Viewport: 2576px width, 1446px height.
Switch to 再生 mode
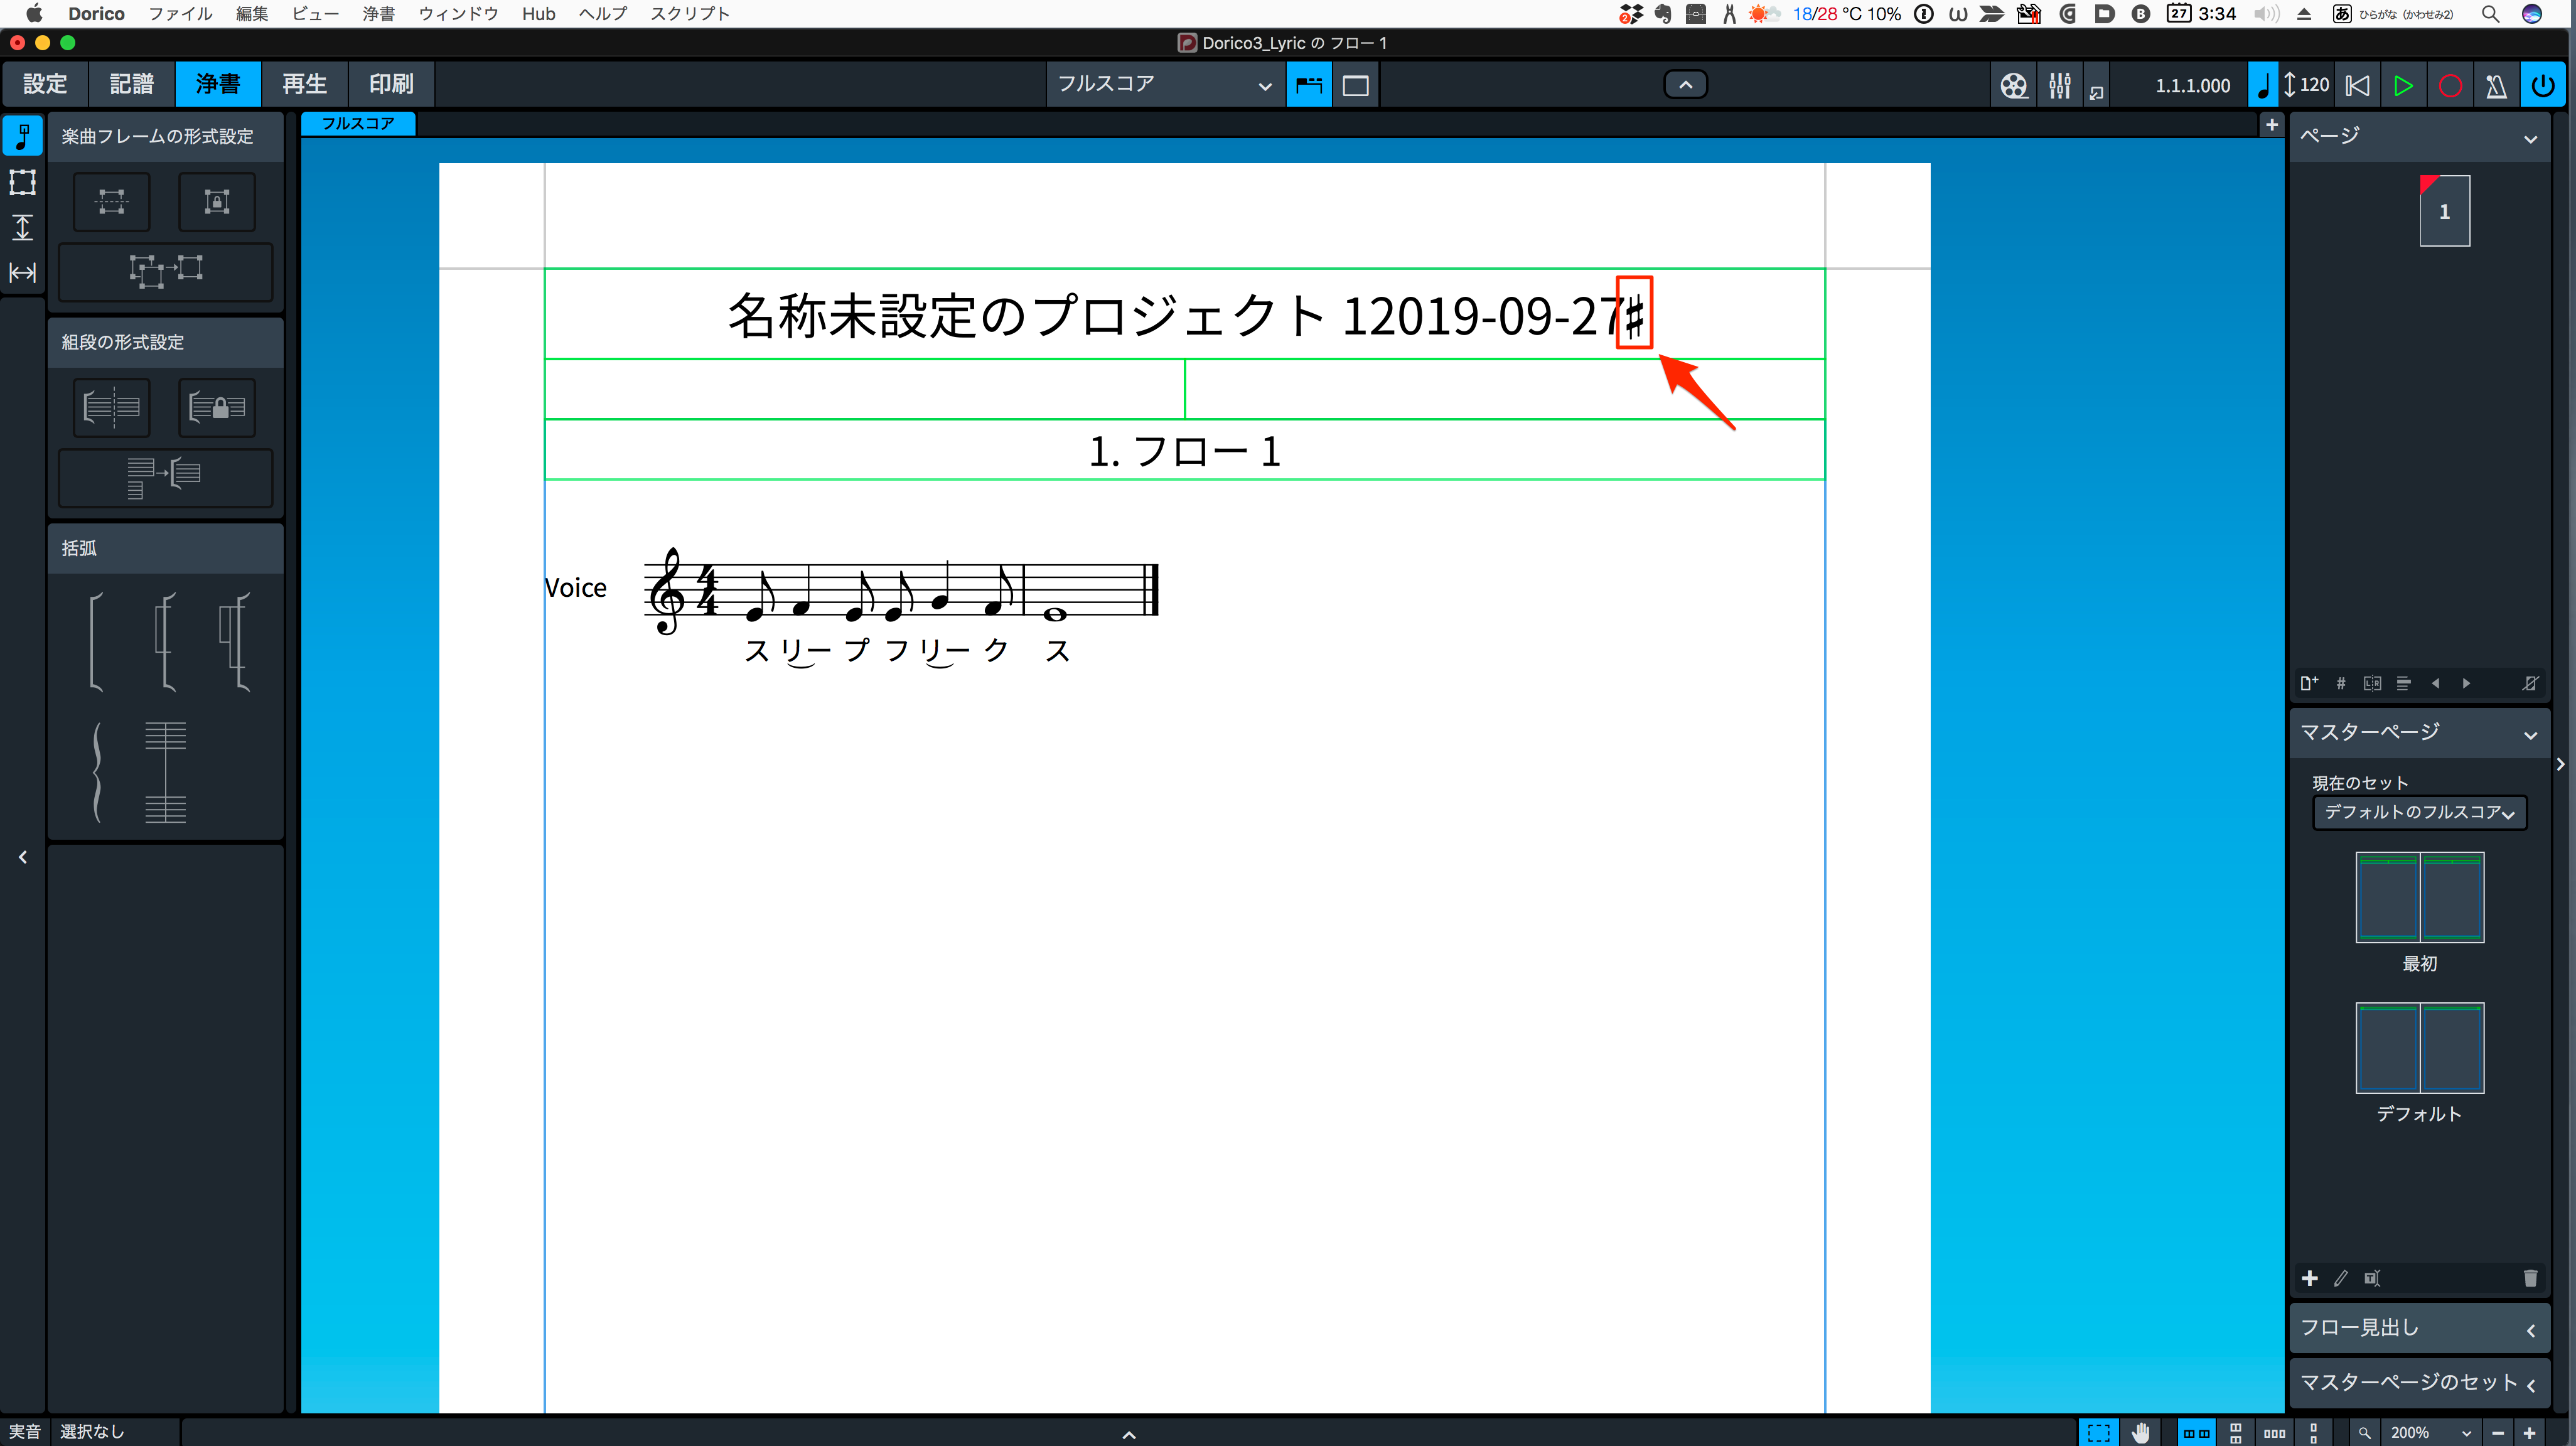coord(304,85)
